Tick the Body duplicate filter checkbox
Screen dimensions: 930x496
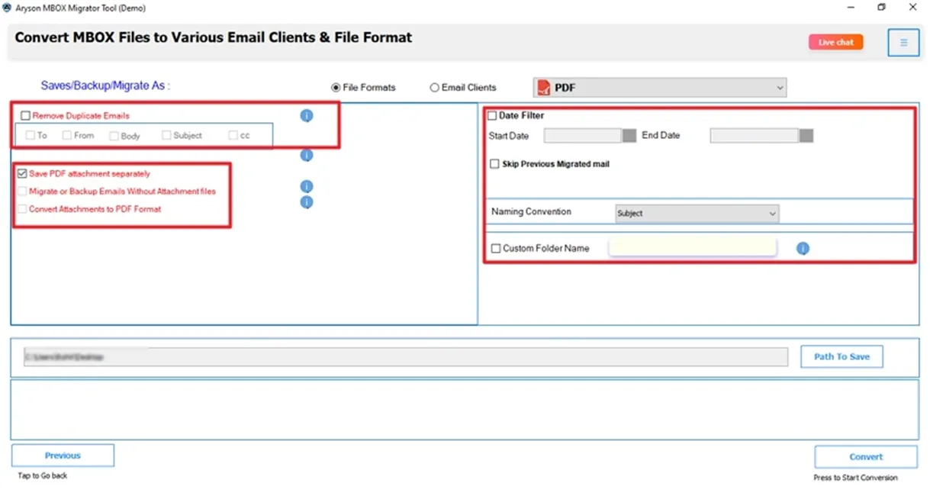[x=114, y=136]
